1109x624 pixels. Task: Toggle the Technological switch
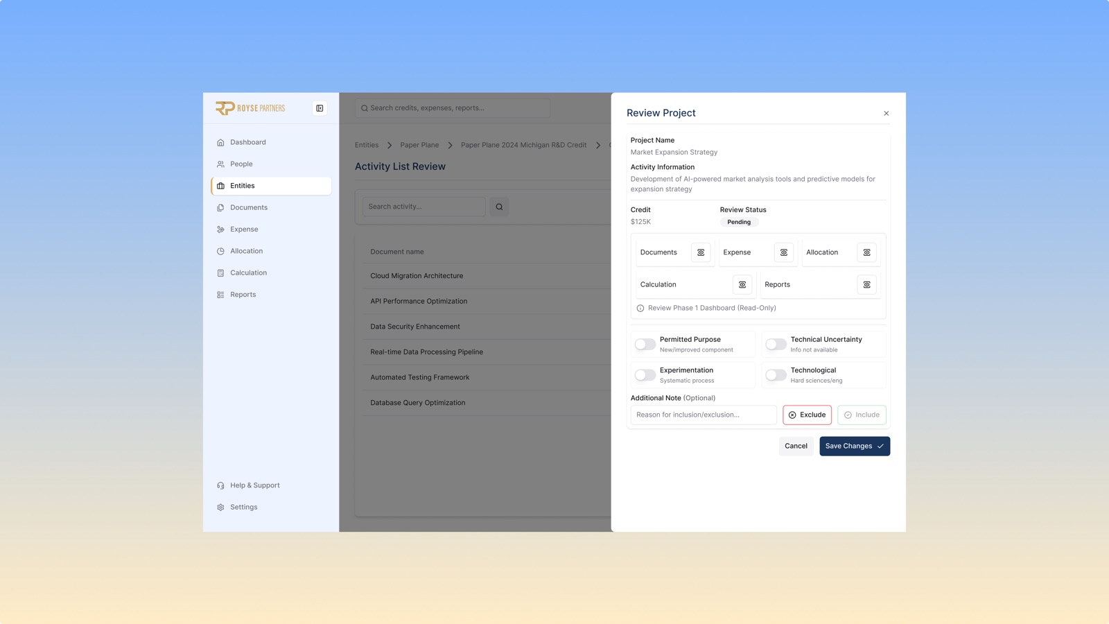coord(776,375)
